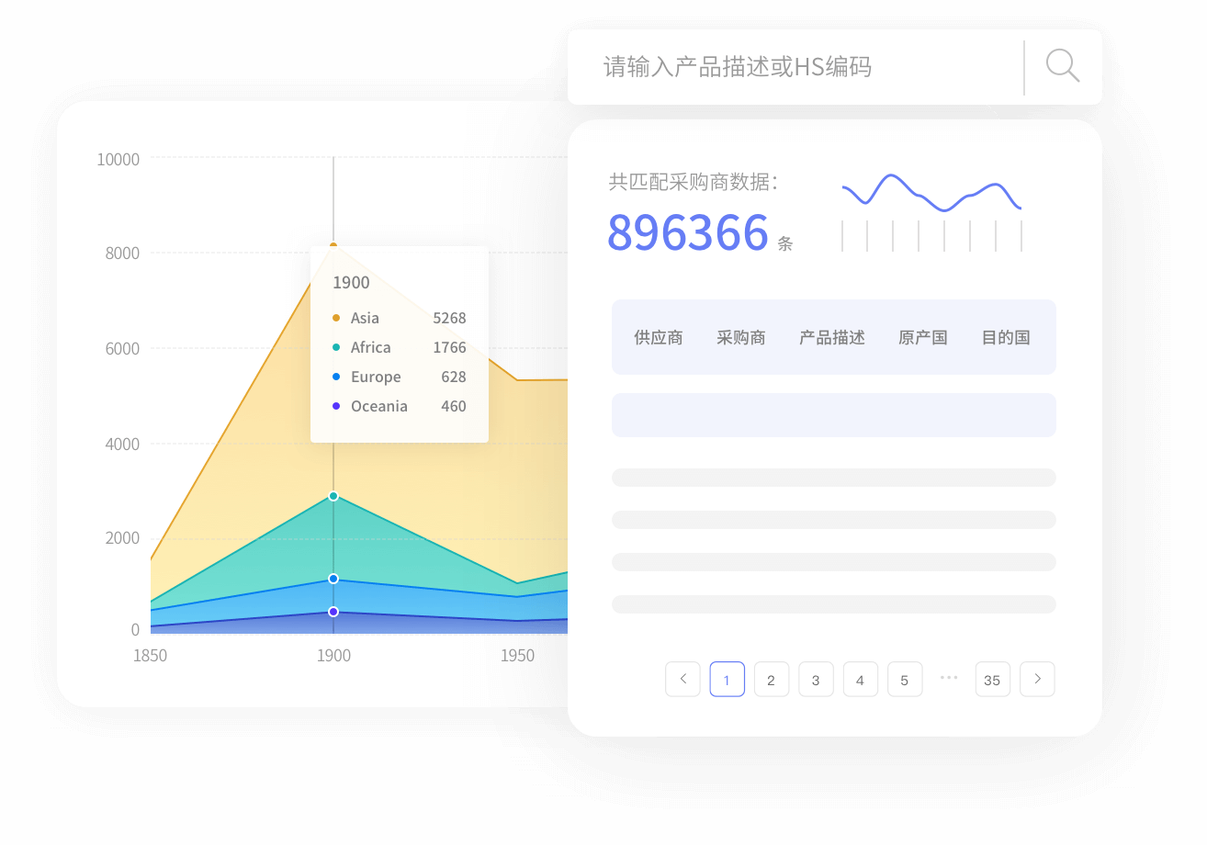Open page 2 of results

pyautogui.click(x=771, y=679)
